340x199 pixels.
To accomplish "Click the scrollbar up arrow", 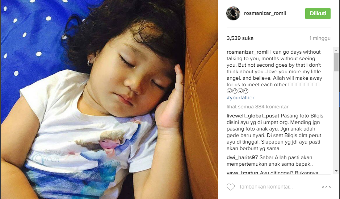I will [336, 50].
